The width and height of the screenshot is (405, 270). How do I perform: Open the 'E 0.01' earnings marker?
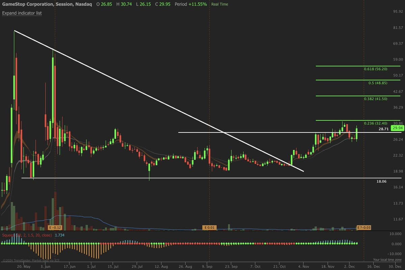tap(209, 227)
